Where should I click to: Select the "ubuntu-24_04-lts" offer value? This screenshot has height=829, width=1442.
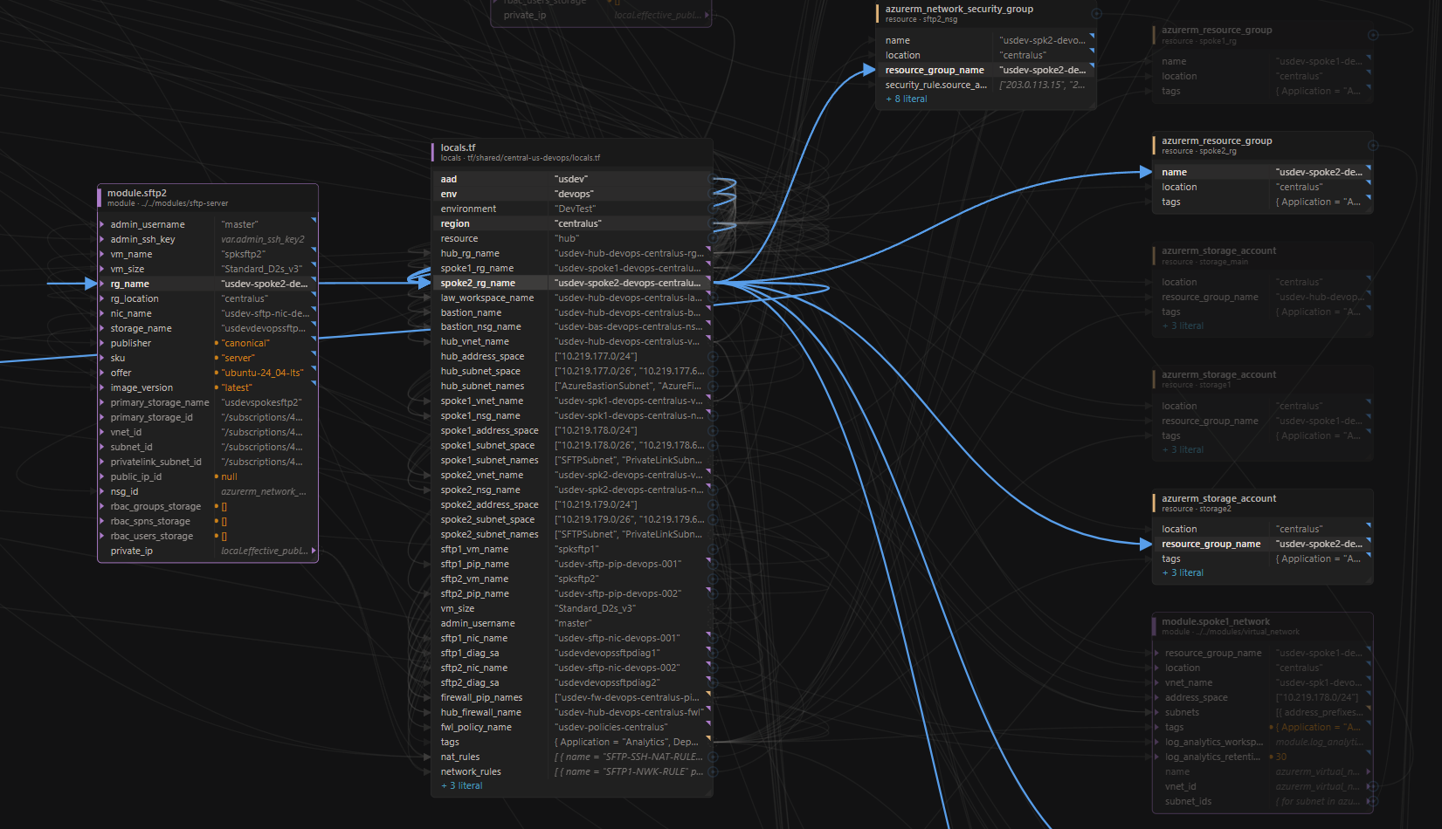pyautogui.click(x=263, y=373)
